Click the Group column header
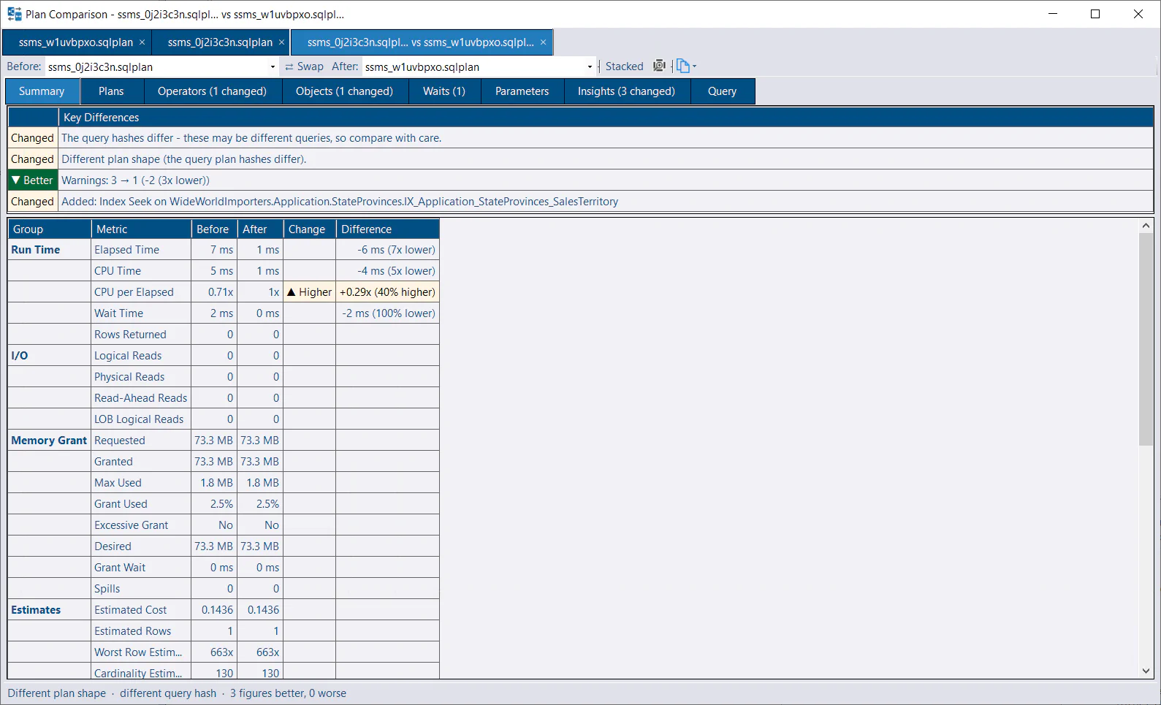 point(50,229)
